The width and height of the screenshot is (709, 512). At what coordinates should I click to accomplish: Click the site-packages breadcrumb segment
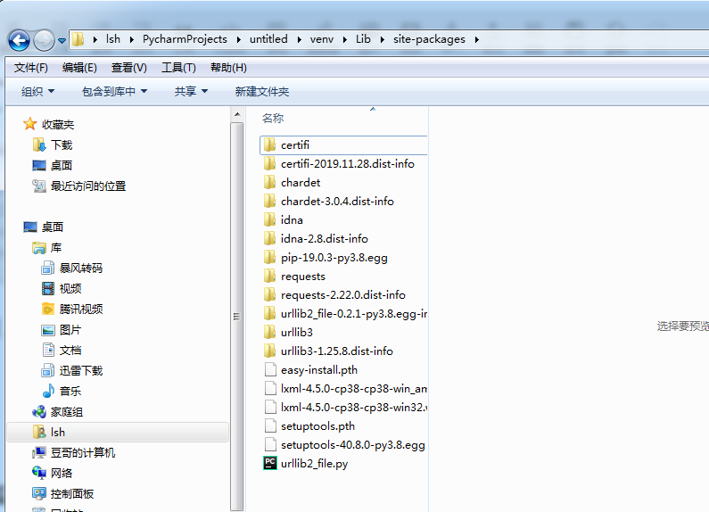click(x=429, y=39)
